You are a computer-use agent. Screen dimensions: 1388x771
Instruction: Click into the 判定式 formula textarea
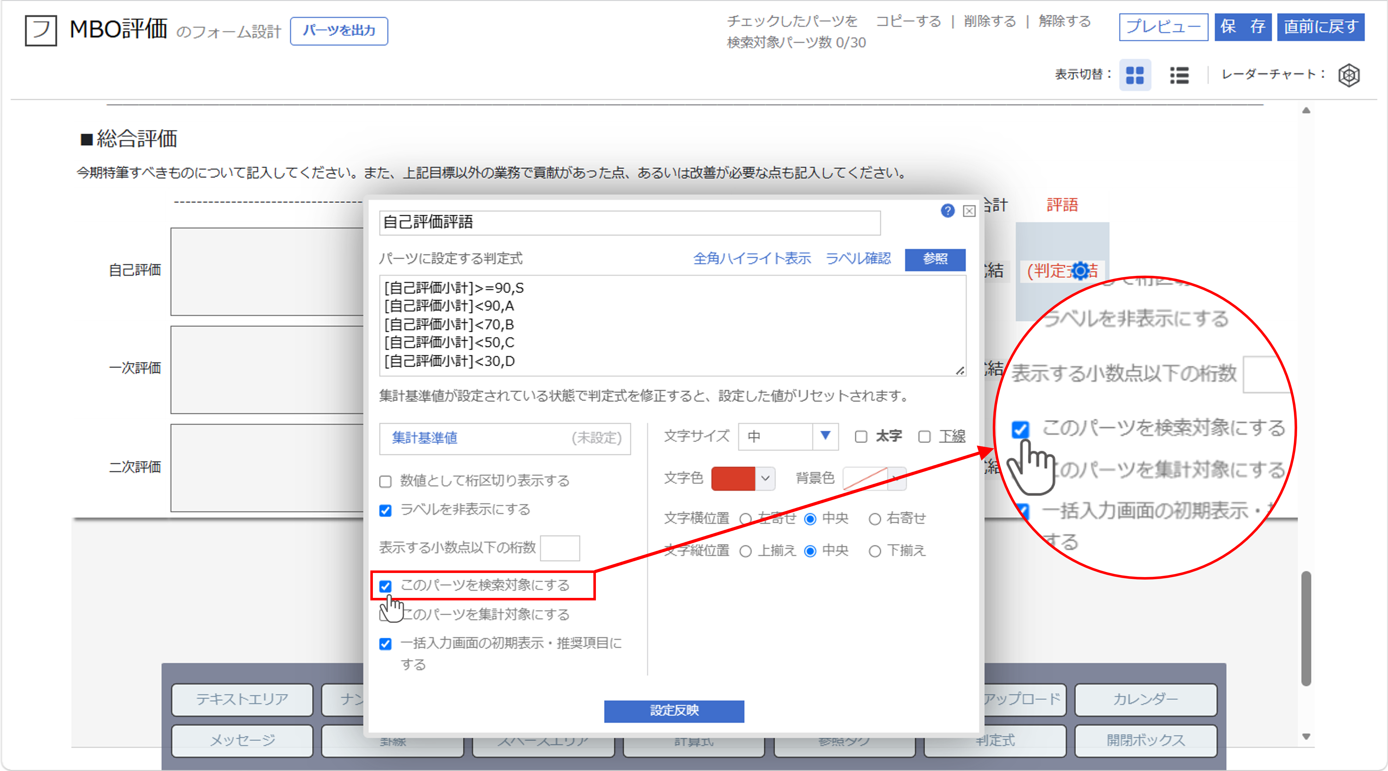click(x=673, y=325)
